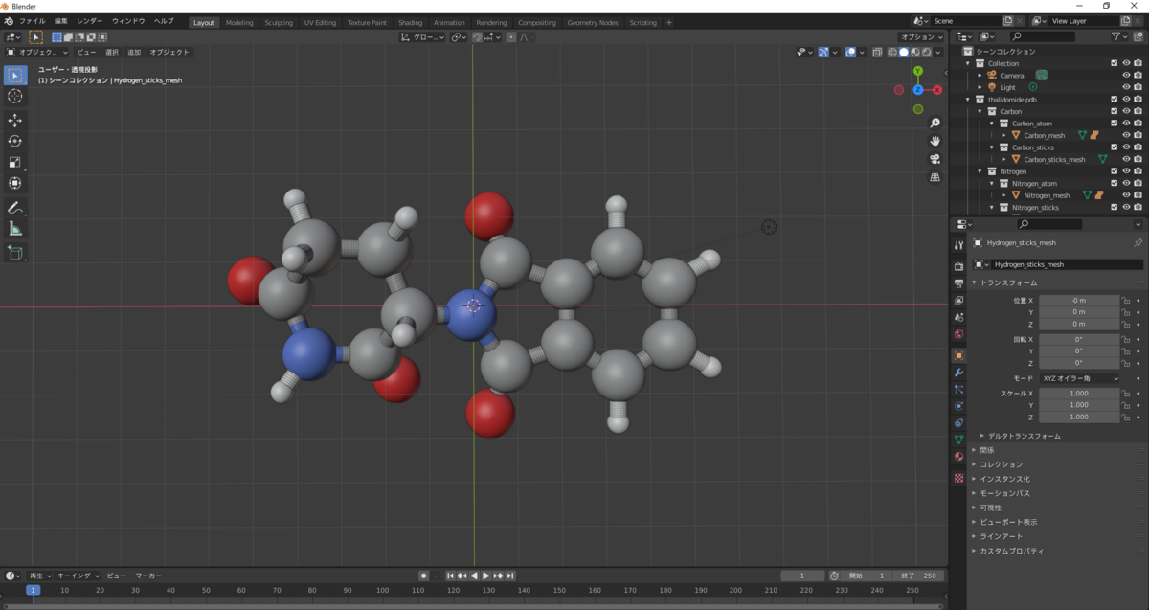The height and width of the screenshot is (610, 1149).
Task: Click the 追加 menu in viewport header
Action: coord(134,52)
